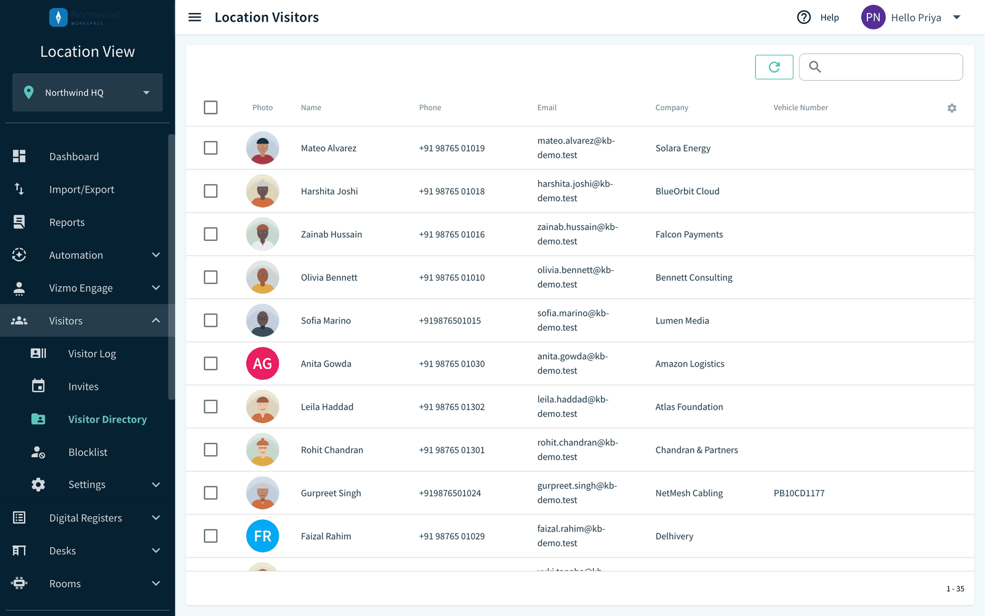Open Invites page
985x616 pixels.
tap(84, 386)
